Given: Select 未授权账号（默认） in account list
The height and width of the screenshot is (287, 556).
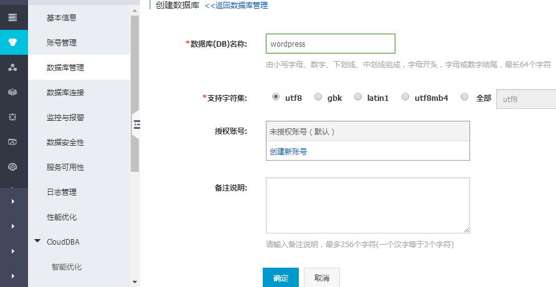Looking at the screenshot, I should pyautogui.click(x=368, y=131).
